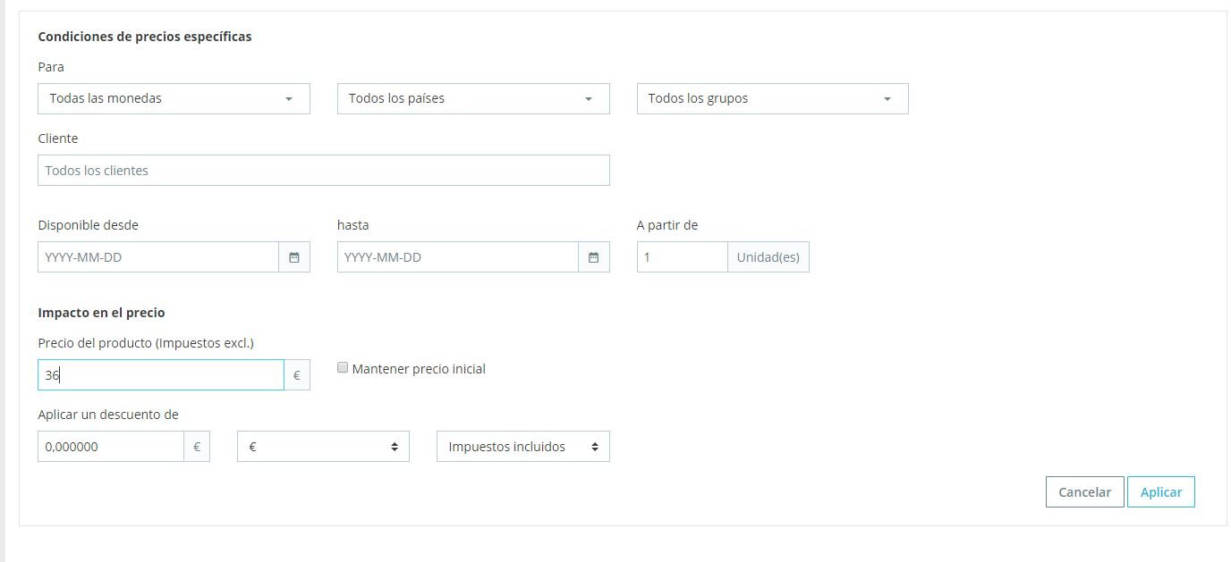Click the product price field containing 36

coord(161,375)
